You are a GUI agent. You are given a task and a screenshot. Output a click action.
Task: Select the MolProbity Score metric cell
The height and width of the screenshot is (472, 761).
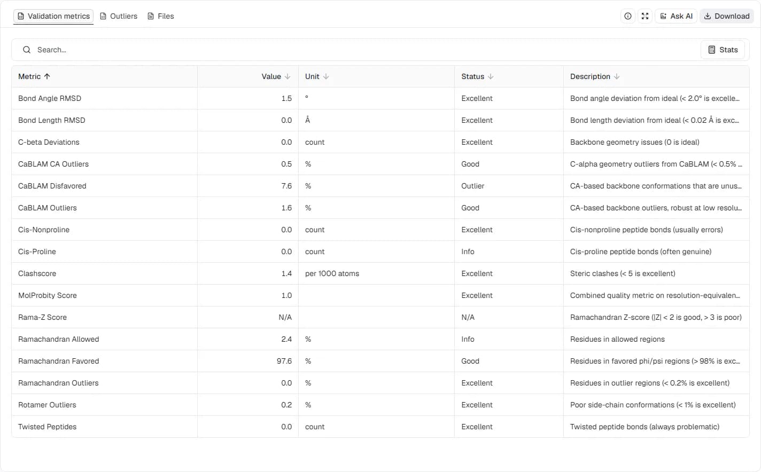click(105, 295)
